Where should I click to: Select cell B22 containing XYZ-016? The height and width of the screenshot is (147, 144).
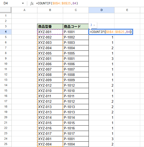click(50, 128)
